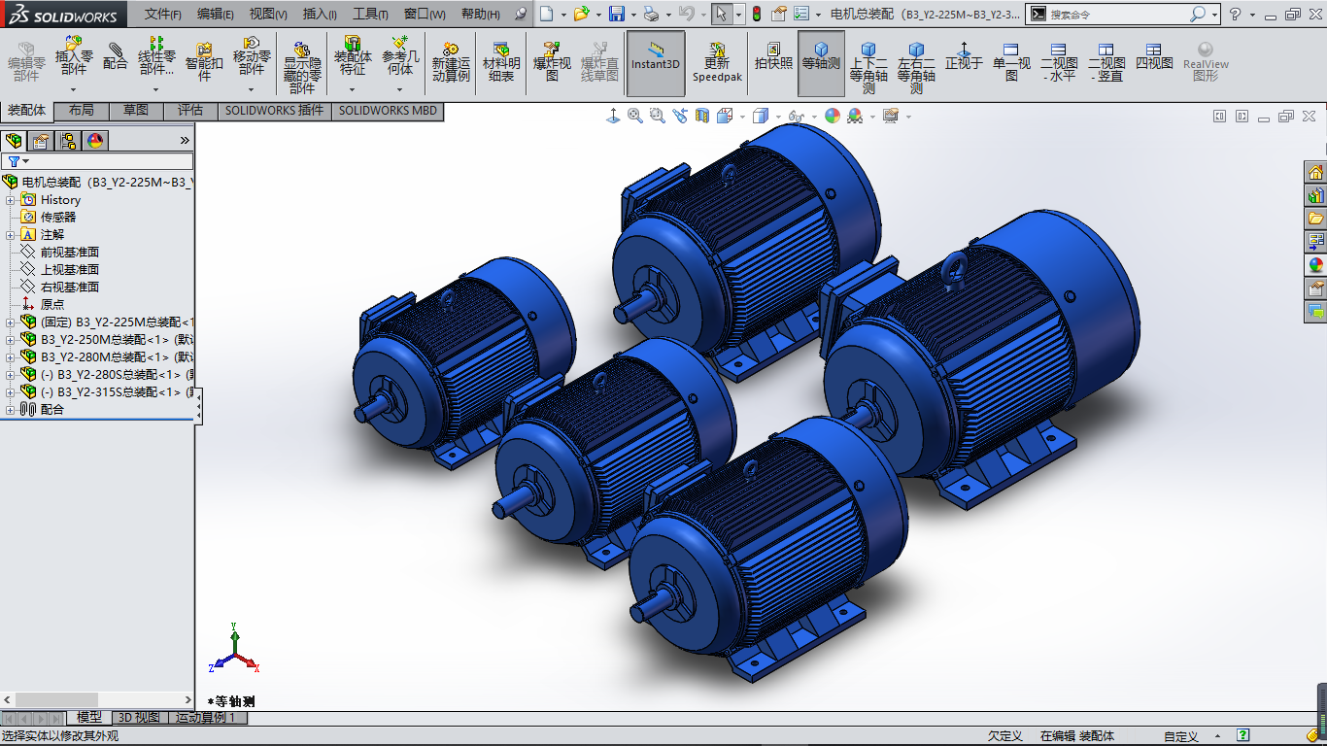Expand the B3_Y2-250M总装配 node
Viewport: 1327px width, 746px height.
pyautogui.click(x=11, y=340)
